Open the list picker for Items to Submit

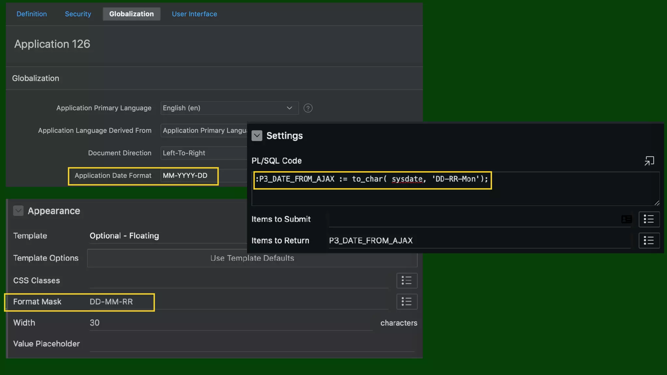click(x=649, y=219)
